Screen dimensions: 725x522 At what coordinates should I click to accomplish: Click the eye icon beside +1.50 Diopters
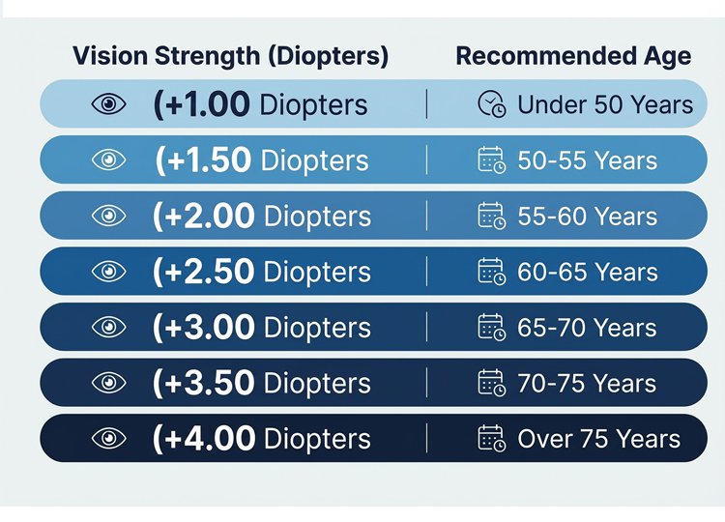tap(109, 159)
